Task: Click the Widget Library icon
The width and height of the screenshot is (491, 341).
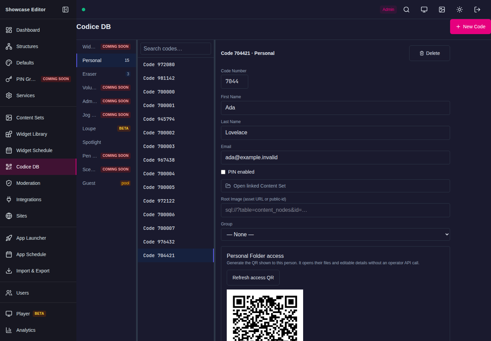Action: tap(9, 134)
